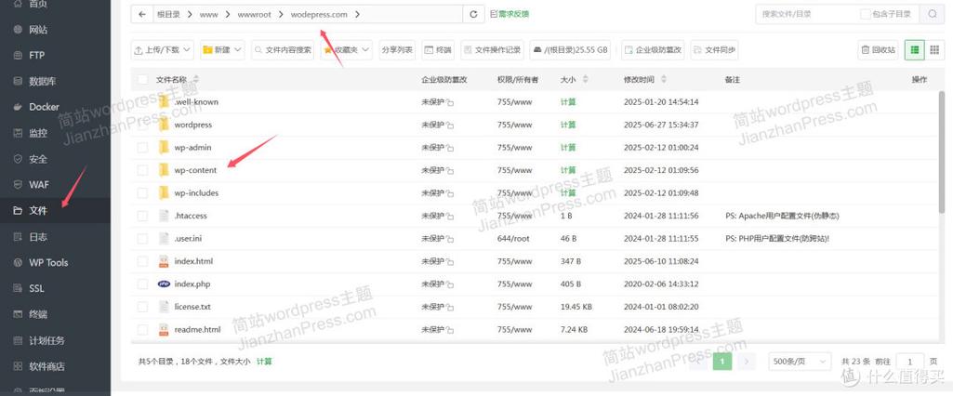The image size is (953, 396).
Task: Expand the New (新建) dropdown
Action: pyautogui.click(x=222, y=49)
